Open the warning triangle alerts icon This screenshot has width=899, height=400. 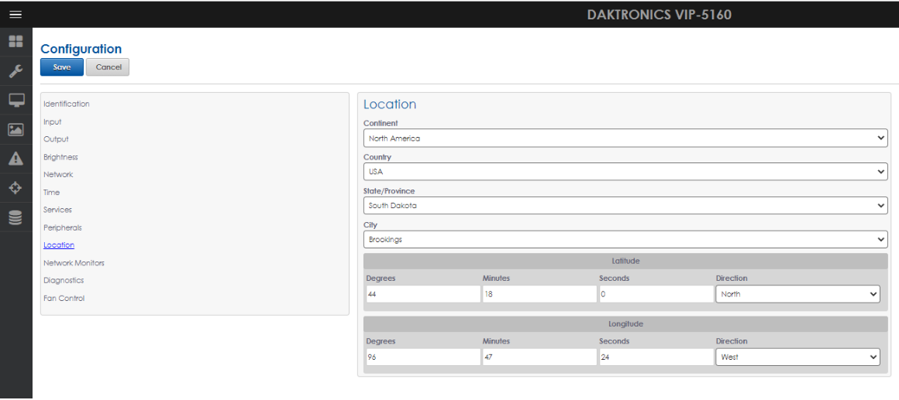(15, 159)
